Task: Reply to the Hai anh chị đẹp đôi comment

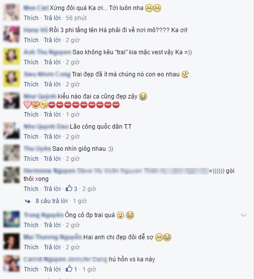Action: (52, 247)
